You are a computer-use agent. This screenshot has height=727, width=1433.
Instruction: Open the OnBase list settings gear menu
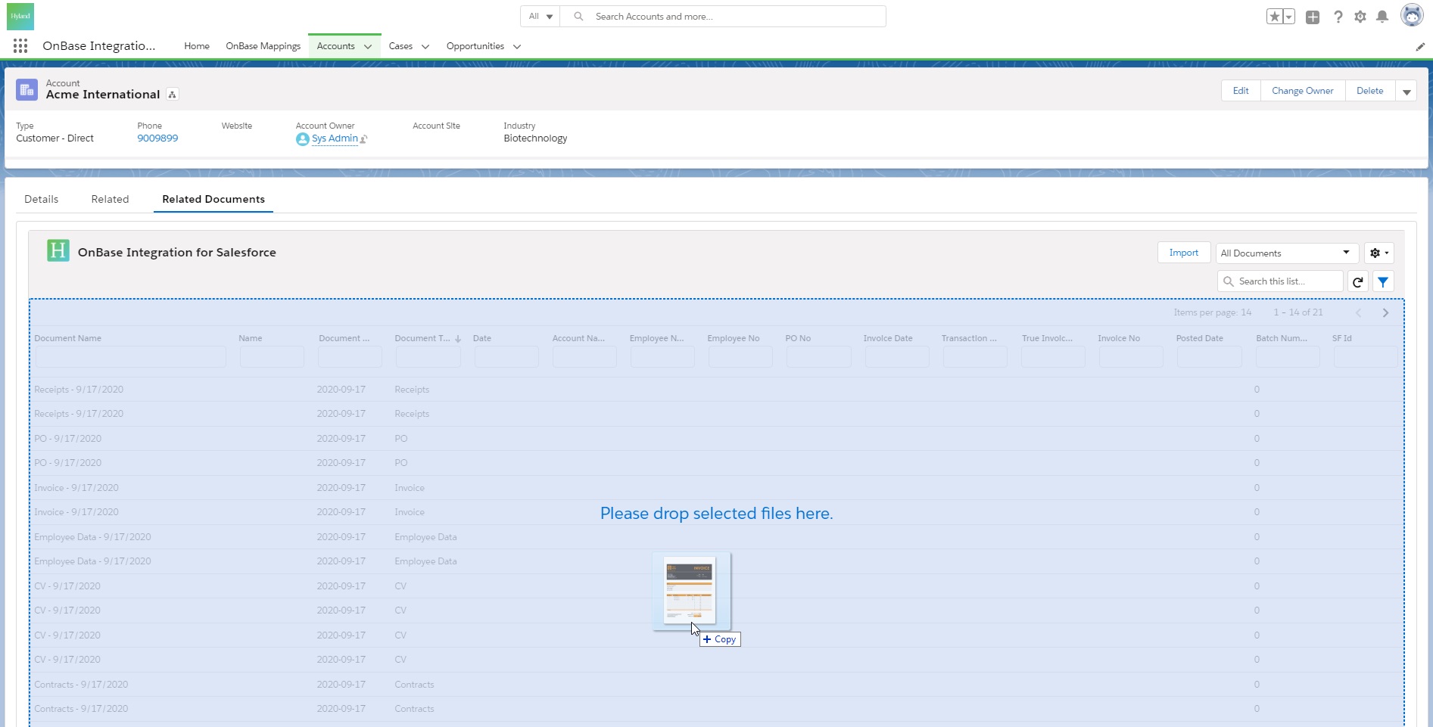[1378, 253]
